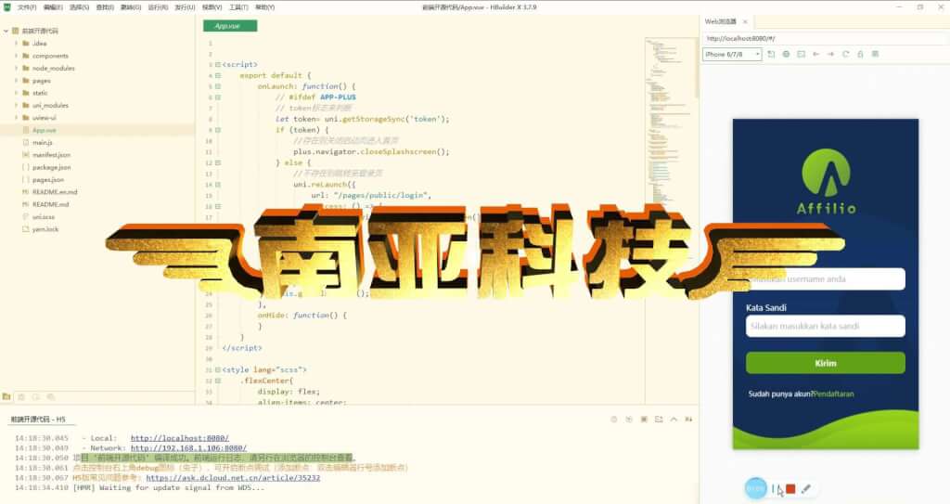Click the blue circle recorder button

click(755, 488)
